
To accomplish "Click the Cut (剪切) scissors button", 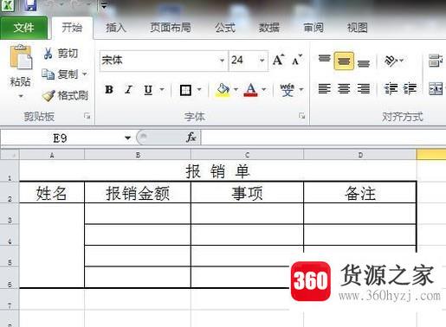I will [61, 54].
